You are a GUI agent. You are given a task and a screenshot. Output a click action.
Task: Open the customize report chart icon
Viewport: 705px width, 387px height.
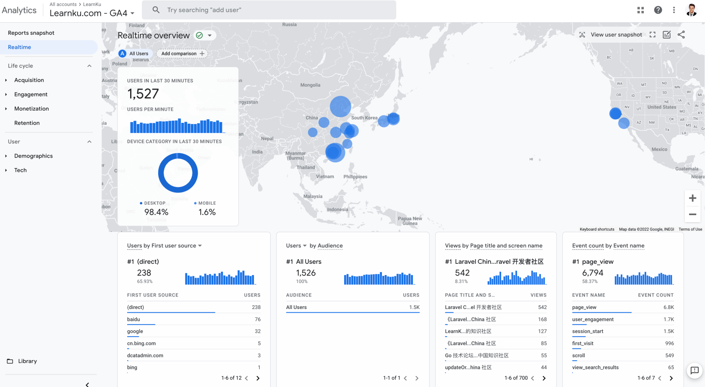tap(667, 35)
